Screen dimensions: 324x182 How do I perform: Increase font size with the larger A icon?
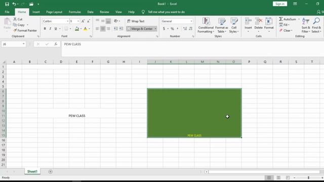tap(83, 21)
